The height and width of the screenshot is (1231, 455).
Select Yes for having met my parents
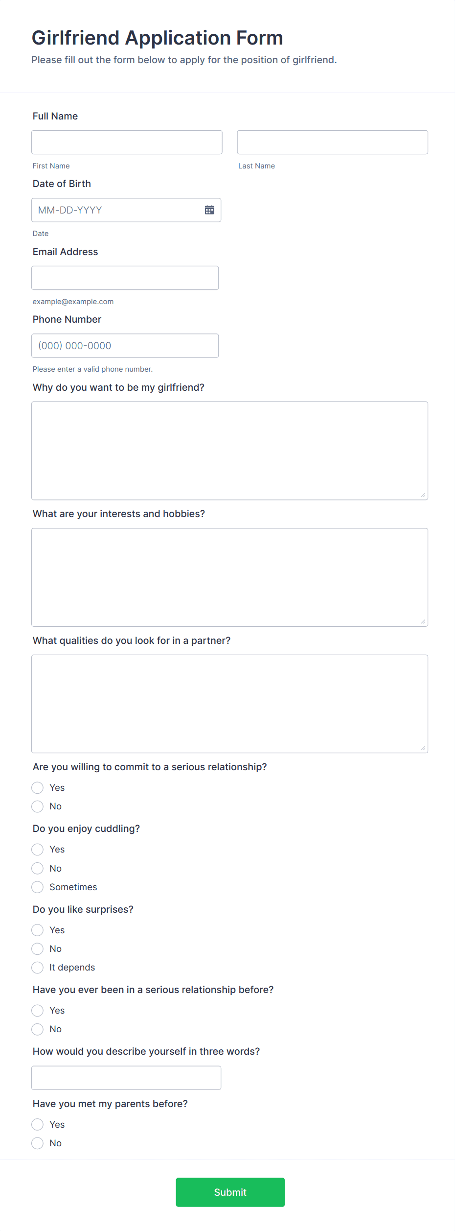pyautogui.click(x=37, y=1124)
